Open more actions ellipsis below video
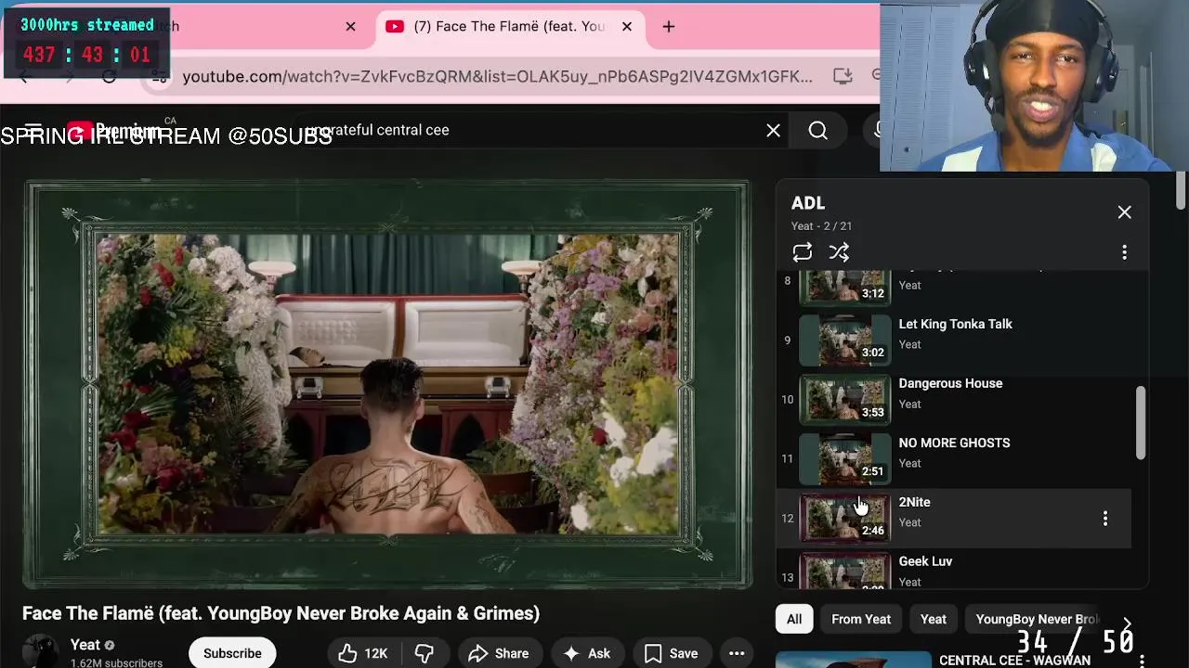1189x668 pixels. tap(737, 653)
